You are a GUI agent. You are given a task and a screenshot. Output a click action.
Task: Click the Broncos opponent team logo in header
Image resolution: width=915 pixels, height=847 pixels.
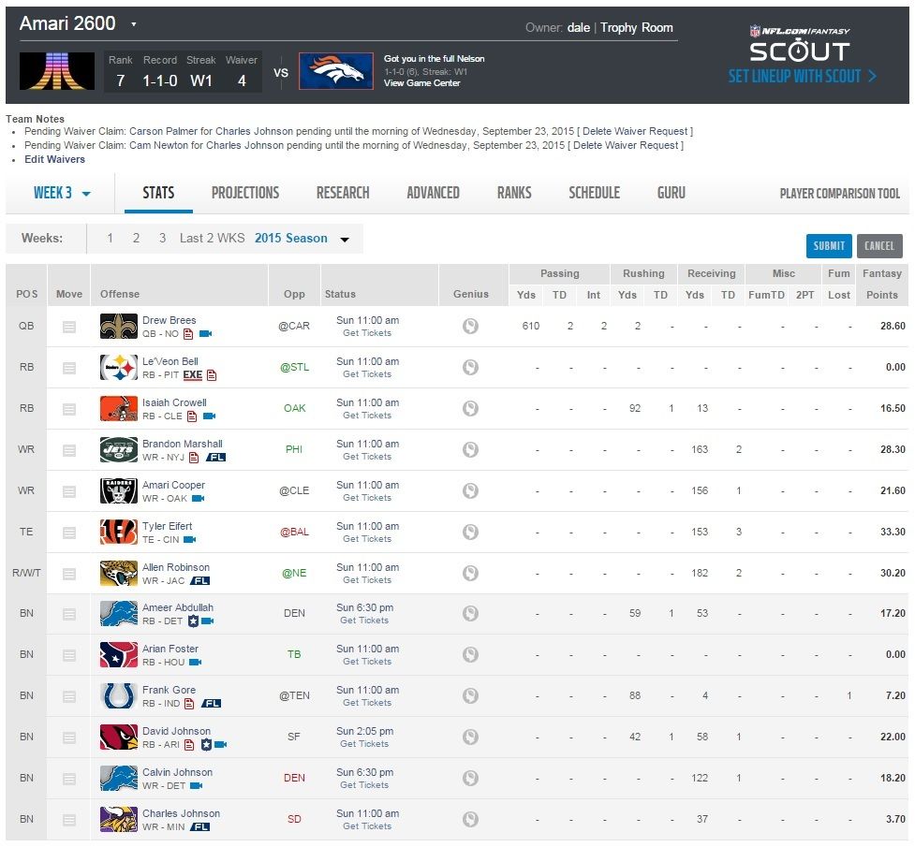(336, 71)
